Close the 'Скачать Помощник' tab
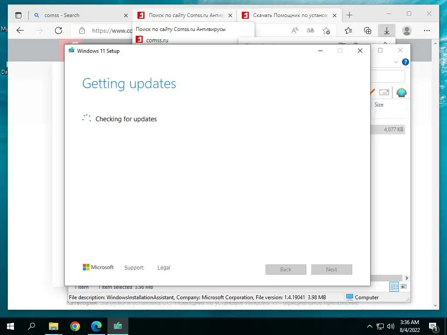Image resolution: width=447 pixels, height=335 pixels. click(335, 15)
